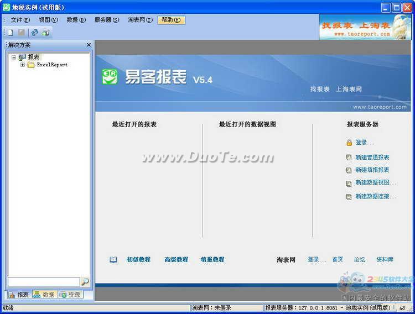
Task: Click the 新建数据连接... link
Action: 376,196
